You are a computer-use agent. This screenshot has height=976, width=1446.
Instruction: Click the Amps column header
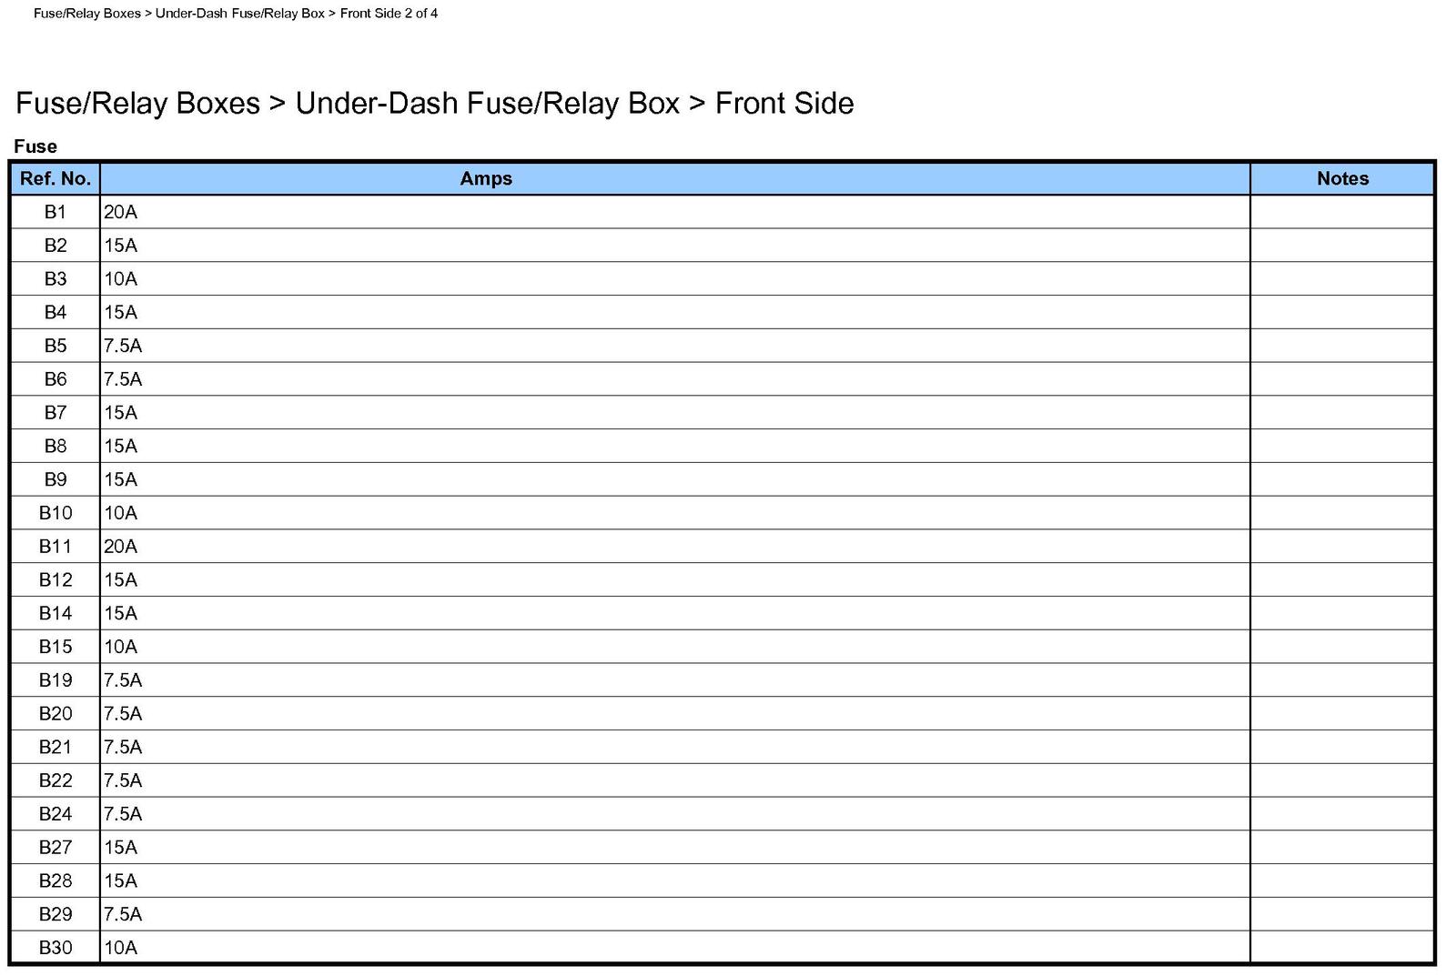(x=486, y=178)
